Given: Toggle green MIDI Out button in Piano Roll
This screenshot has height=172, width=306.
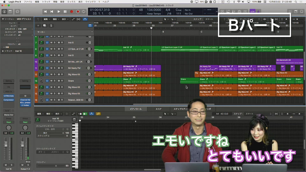Looking at the screenshot, I should tap(85, 114).
